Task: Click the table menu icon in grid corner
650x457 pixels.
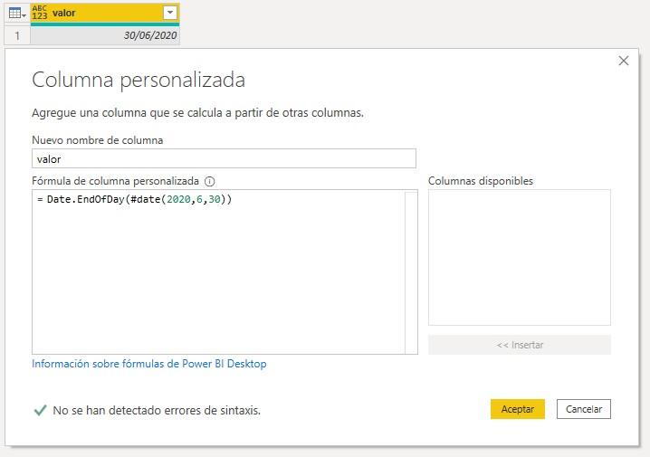Action: 16,14
